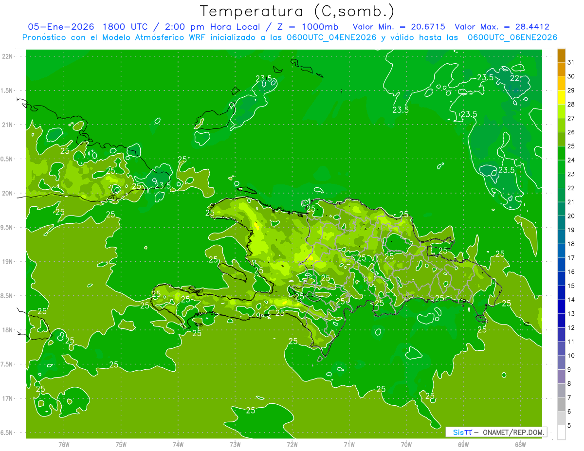Click the title "Temperatura (C,somb.)"
This screenshot has width=584, height=451.
pyautogui.click(x=297, y=11)
